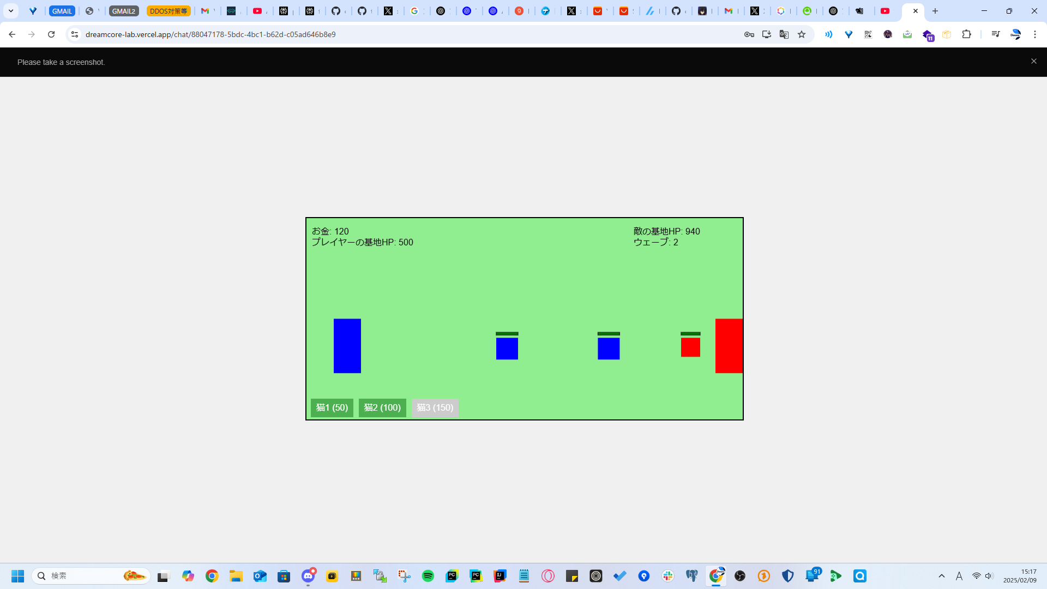Open Windows Start menu
The height and width of the screenshot is (589, 1047).
tap(17, 576)
